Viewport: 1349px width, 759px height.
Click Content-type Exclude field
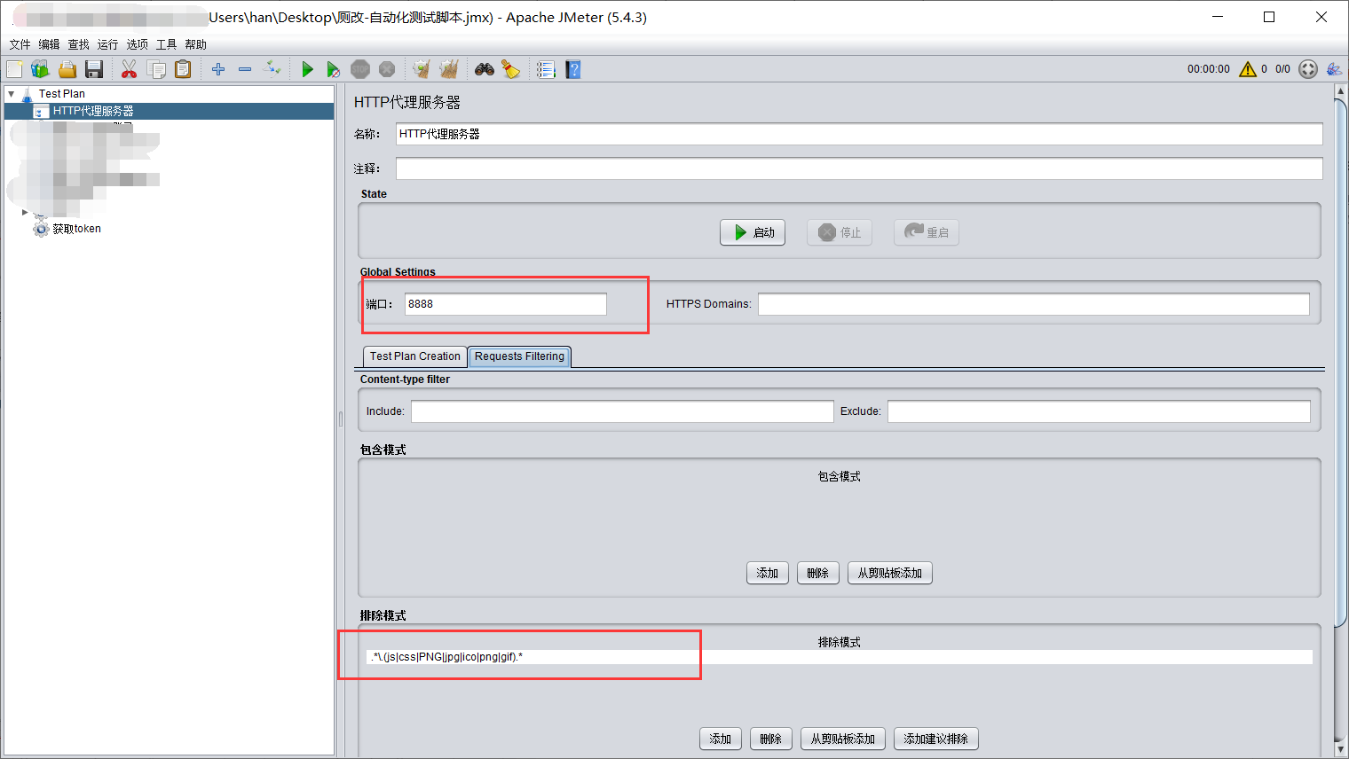click(1099, 411)
